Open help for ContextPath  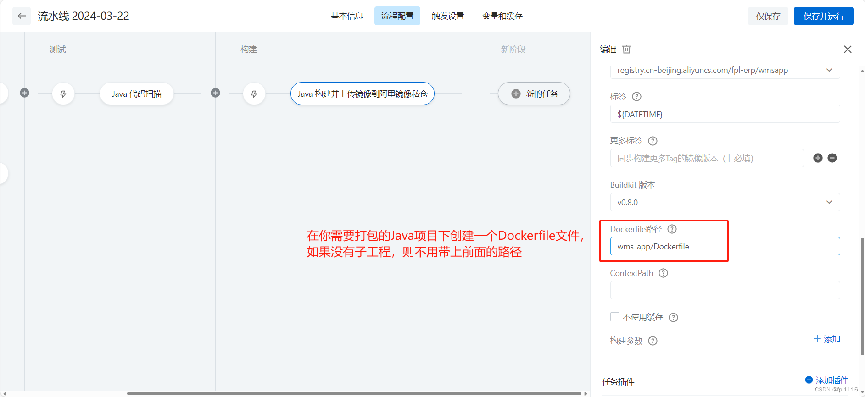(663, 273)
